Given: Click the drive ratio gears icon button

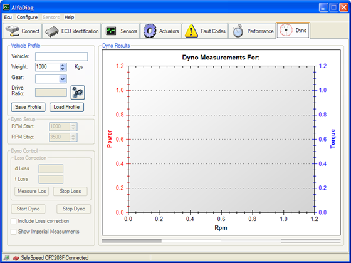Looking at the screenshot, I should coord(78,93).
